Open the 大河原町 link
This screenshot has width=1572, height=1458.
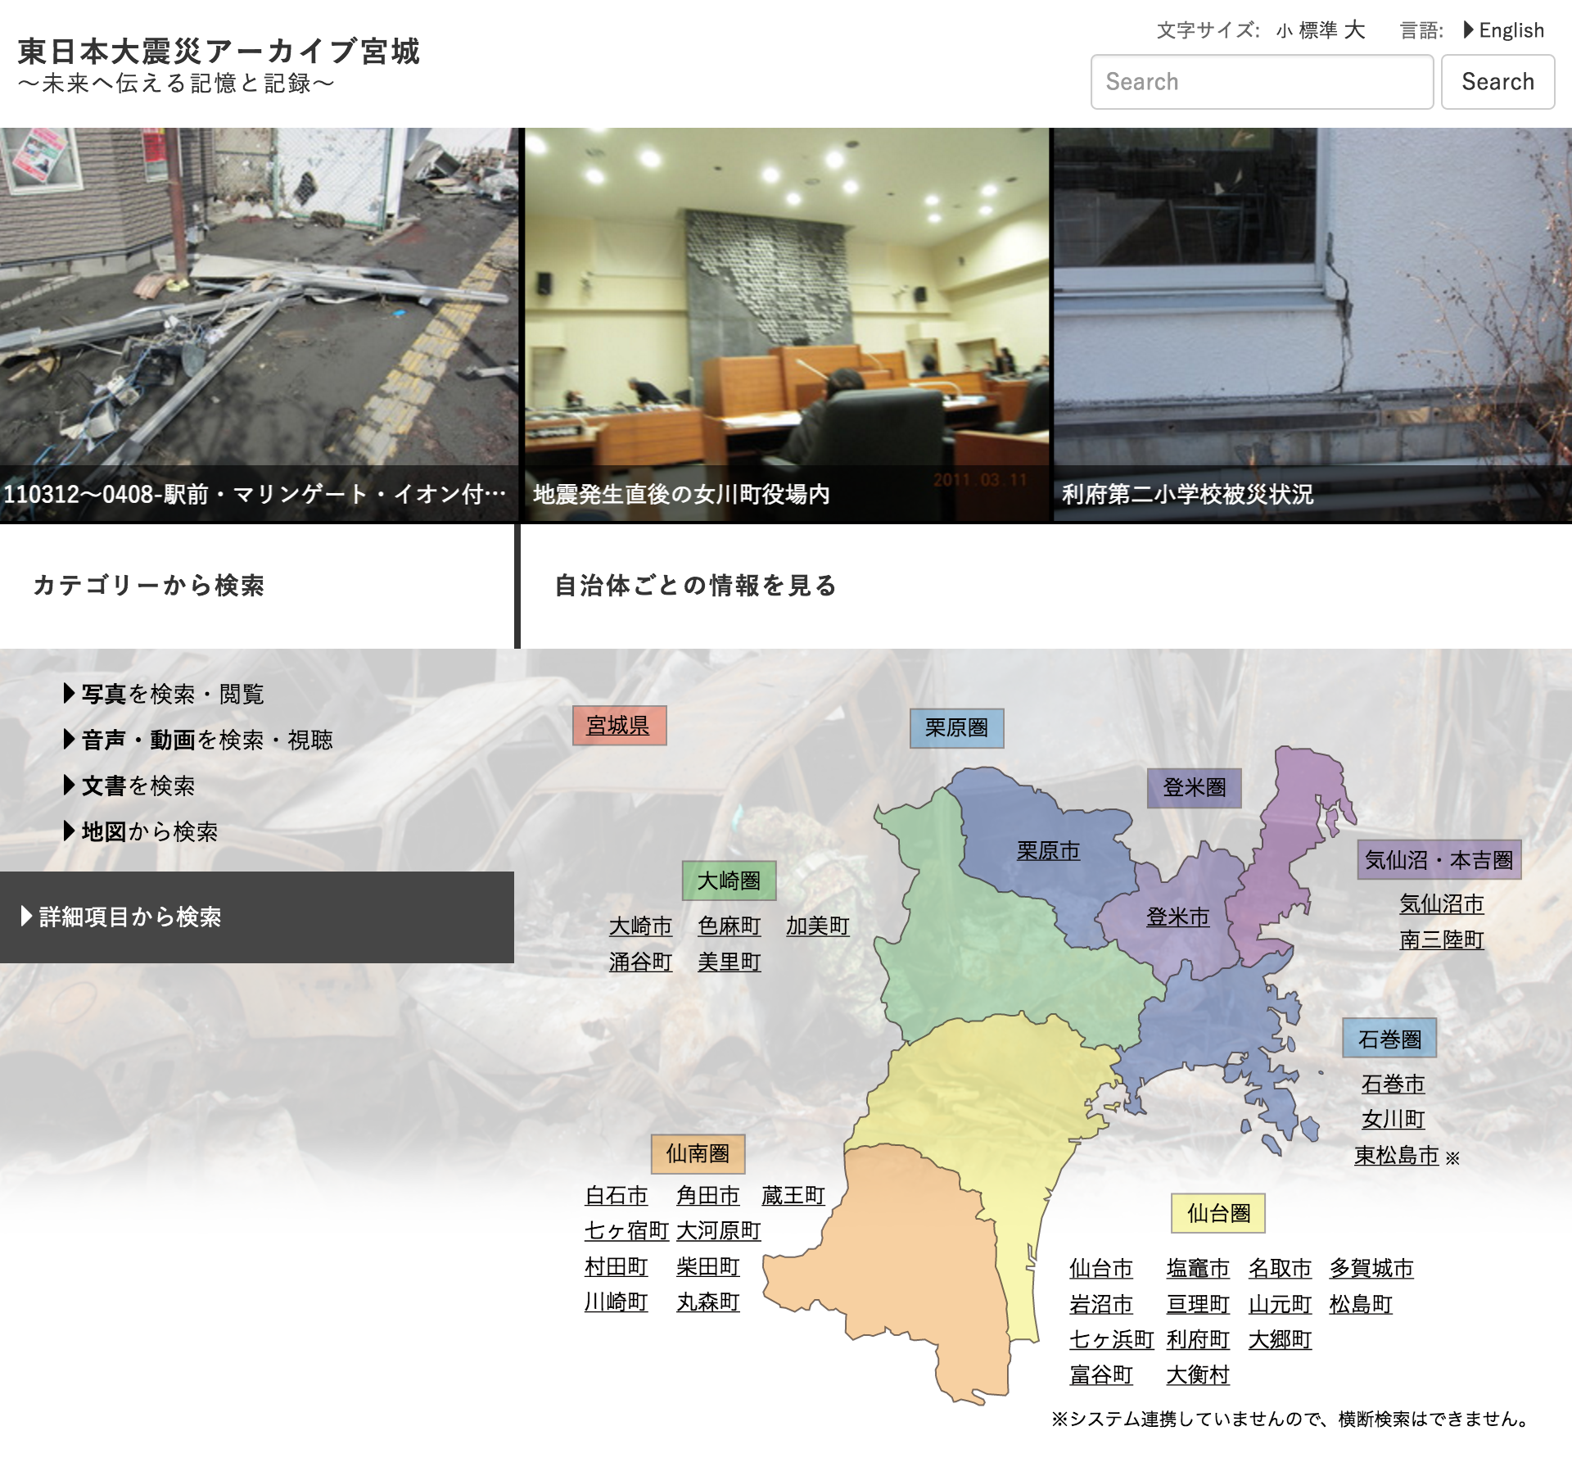click(x=719, y=1231)
